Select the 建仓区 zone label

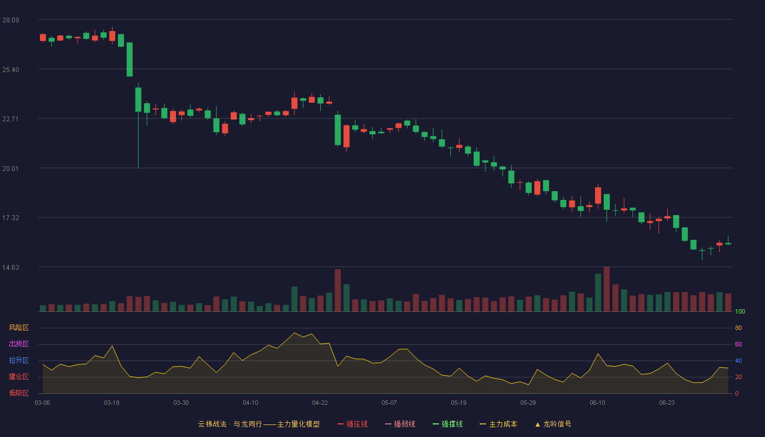(x=19, y=377)
